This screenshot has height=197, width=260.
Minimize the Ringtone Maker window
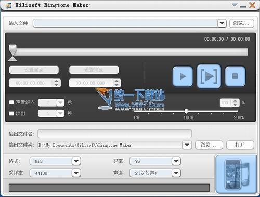pyautogui.click(x=243, y=6)
